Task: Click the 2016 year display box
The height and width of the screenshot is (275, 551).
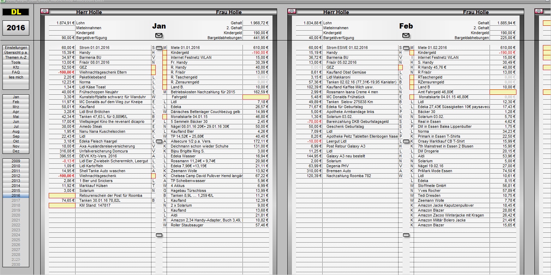Action: 16,28
